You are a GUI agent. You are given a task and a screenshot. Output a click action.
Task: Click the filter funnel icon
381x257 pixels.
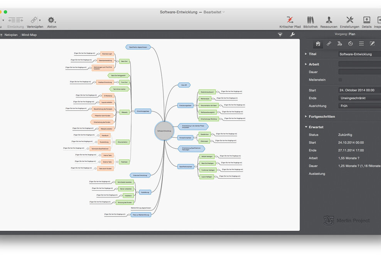tap(280, 35)
